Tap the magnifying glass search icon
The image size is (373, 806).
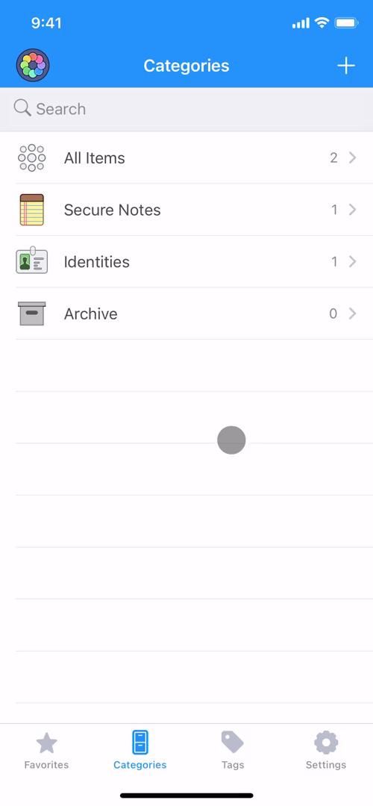(x=22, y=108)
